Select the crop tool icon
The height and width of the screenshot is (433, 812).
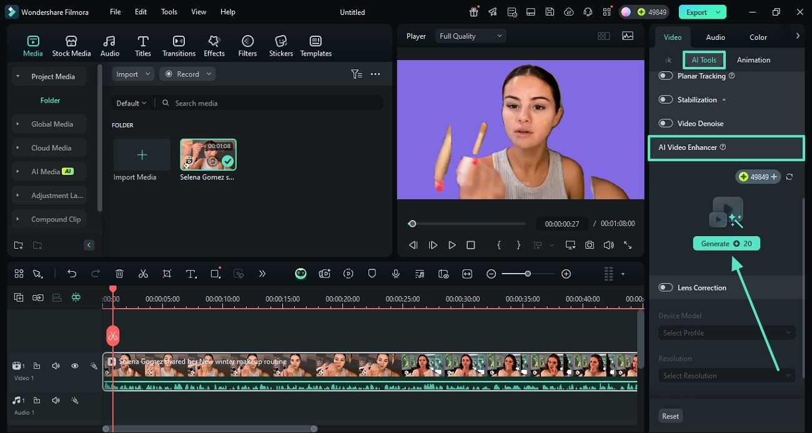[167, 274]
